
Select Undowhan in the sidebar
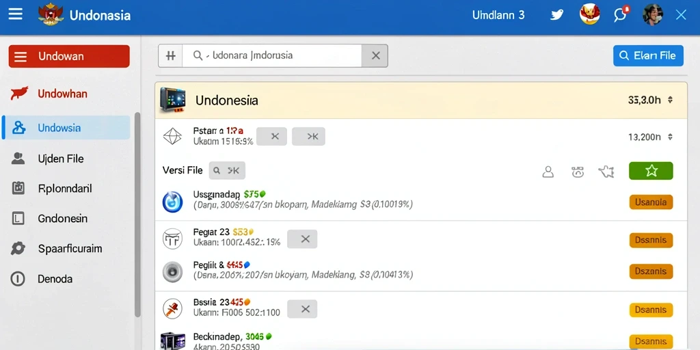pyautogui.click(x=62, y=94)
